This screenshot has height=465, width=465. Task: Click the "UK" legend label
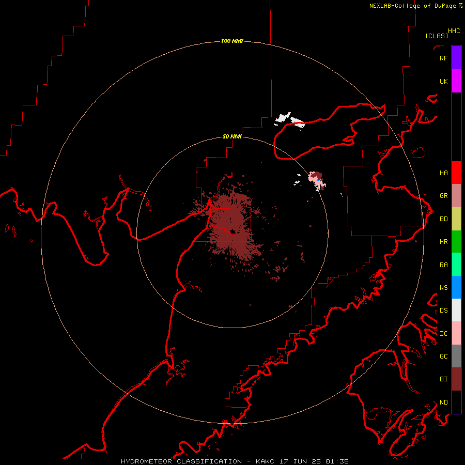[443, 81]
